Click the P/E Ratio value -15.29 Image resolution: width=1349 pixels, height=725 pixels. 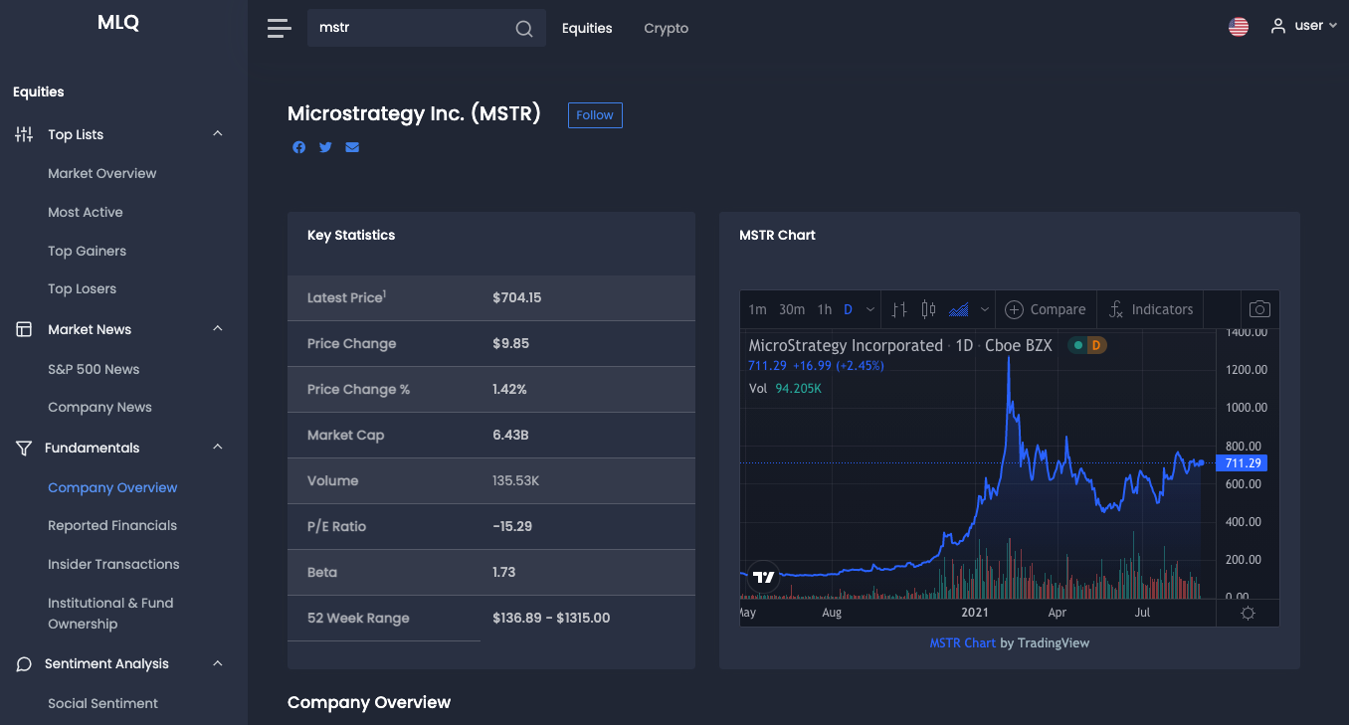512,526
